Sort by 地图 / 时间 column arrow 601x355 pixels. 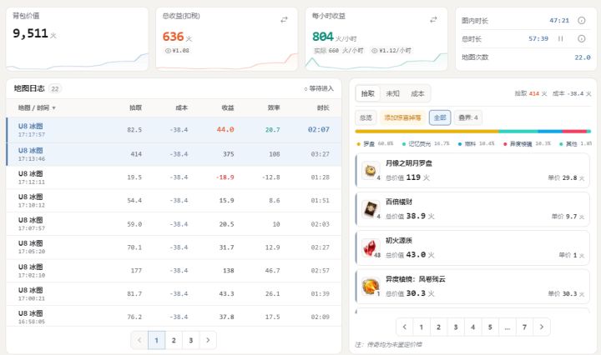pyautogui.click(x=53, y=107)
